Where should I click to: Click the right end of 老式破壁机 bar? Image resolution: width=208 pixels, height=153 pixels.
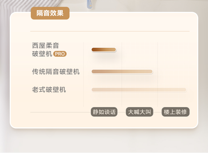pos(185,90)
